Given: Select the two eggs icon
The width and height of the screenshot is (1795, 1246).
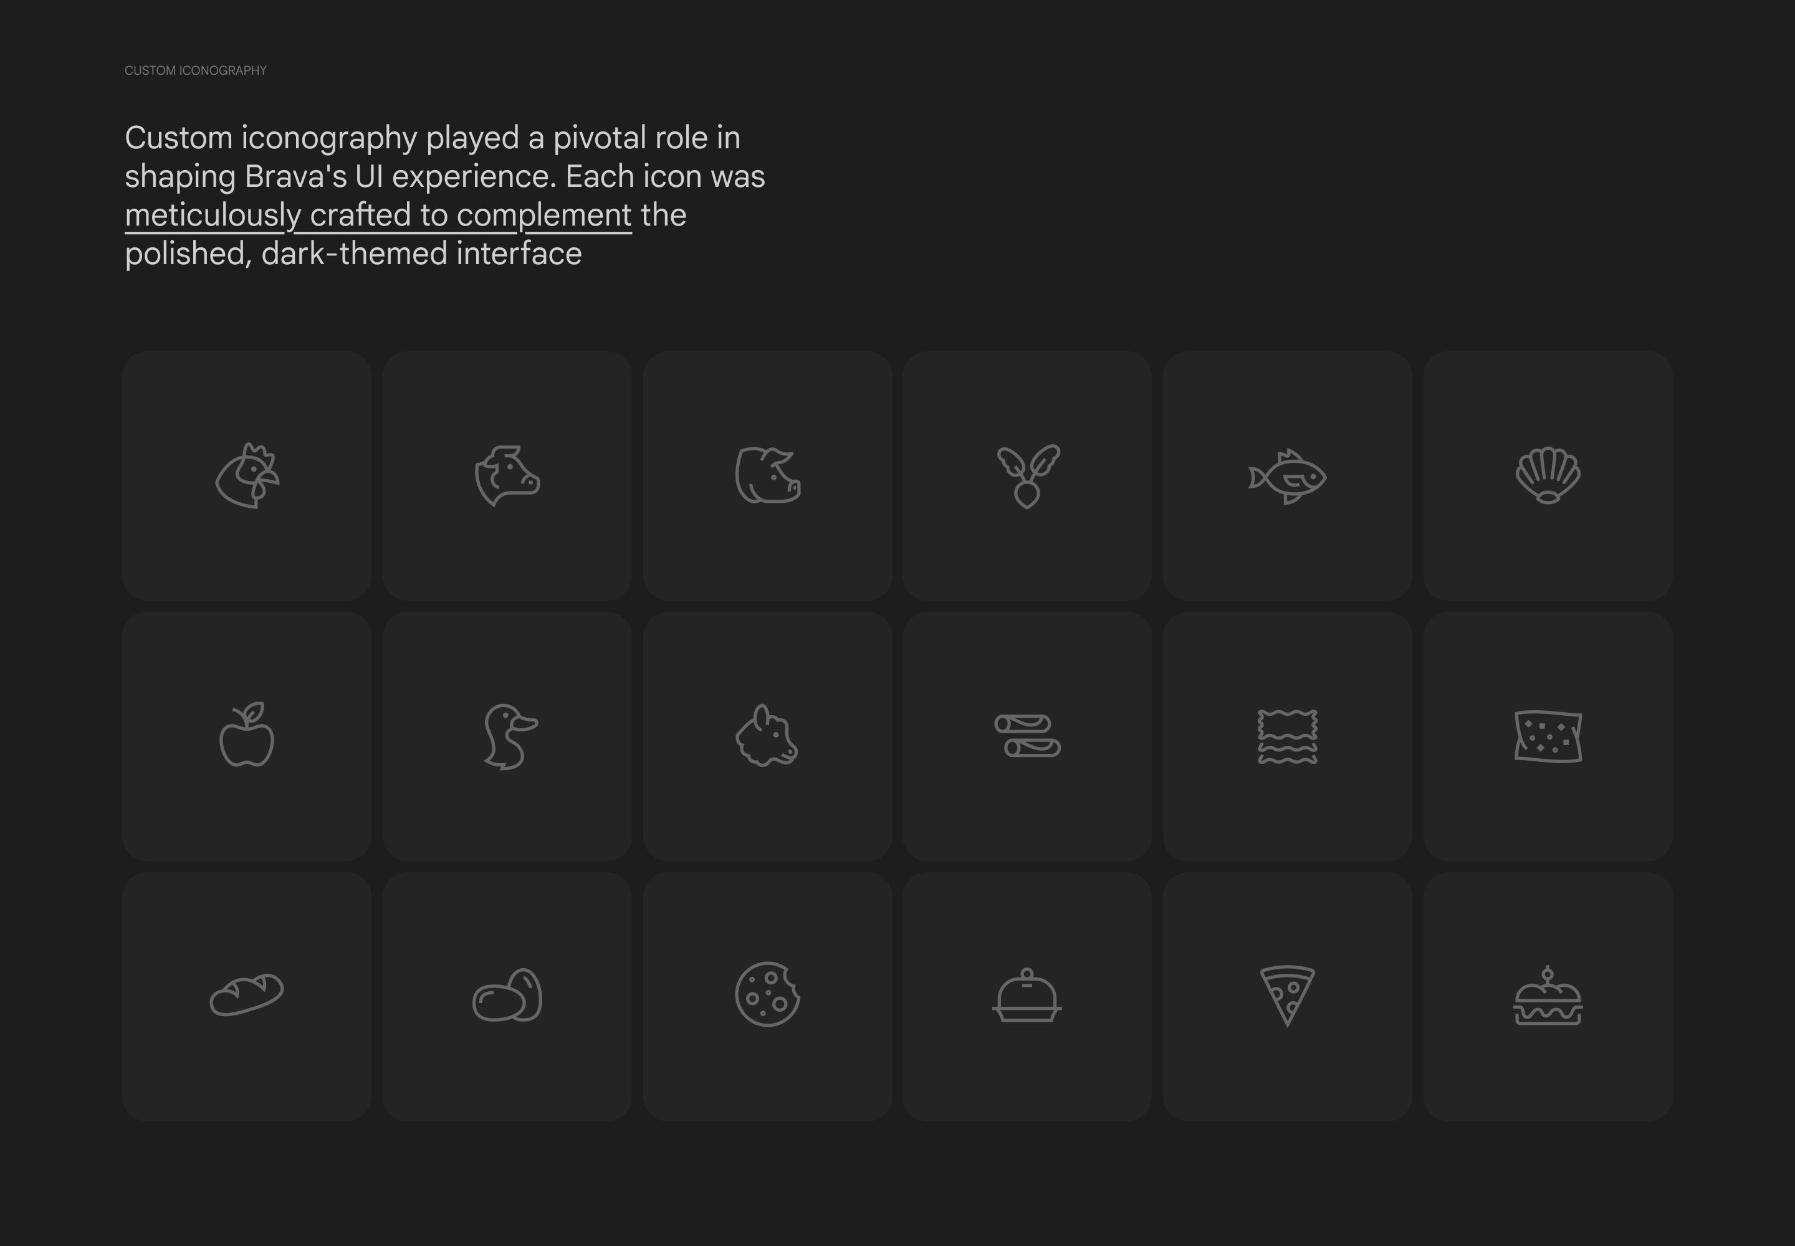Looking at the screenshot, I should point(507,996).
